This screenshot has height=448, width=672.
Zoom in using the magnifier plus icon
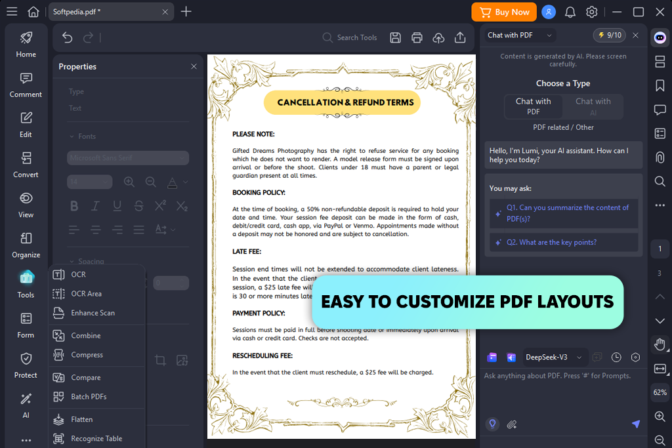click(660, 417)
